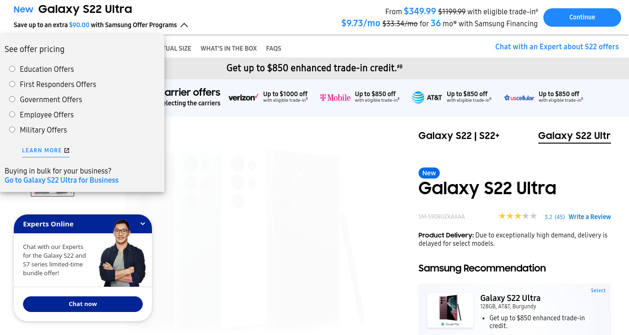
Task: Click the external link icon beside Learn More
Action: tap(67, 150)
